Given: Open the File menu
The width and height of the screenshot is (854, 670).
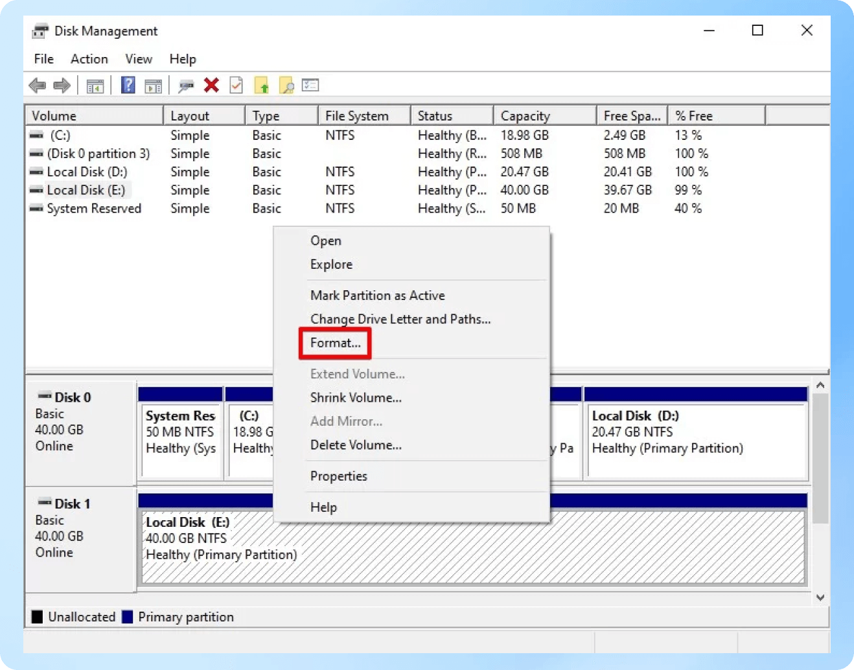Looking at the screenshot, I should 43,59.
